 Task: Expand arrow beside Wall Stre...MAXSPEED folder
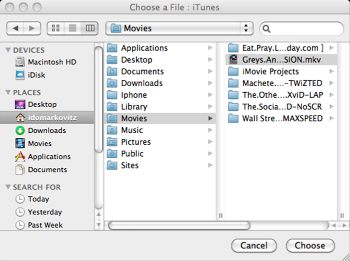tap(331, 118)
